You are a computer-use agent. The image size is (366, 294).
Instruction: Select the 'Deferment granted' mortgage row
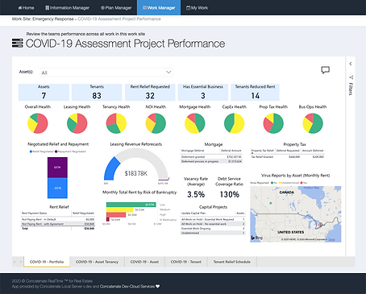[211, 157]
